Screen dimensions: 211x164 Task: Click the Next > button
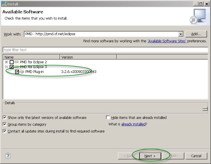[150, 156]
